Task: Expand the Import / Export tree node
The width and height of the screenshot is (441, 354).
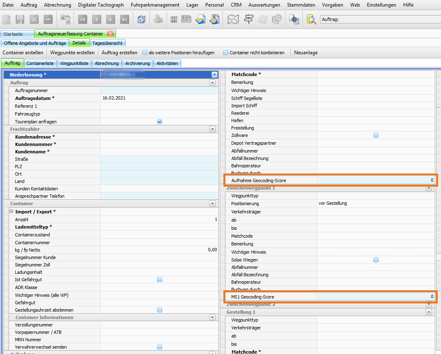Action: click(12, 212)
